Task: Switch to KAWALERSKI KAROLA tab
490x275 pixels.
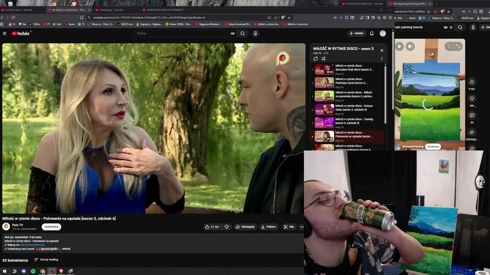Action: (x=163, y=10)
